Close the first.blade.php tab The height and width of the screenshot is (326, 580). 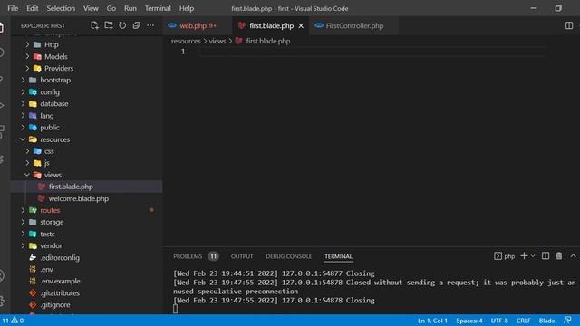[301, 26]
